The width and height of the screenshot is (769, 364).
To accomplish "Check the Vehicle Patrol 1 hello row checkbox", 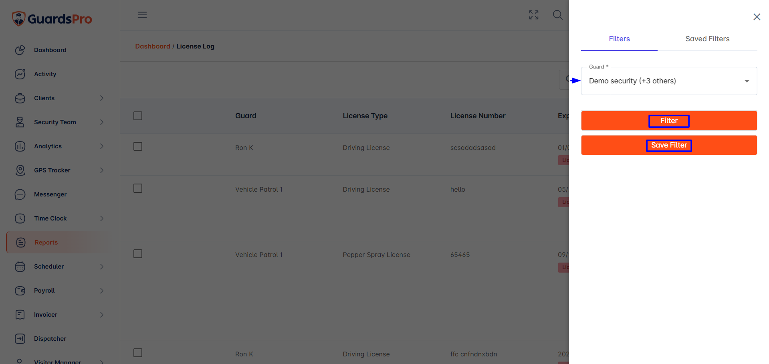I will 138,188.
